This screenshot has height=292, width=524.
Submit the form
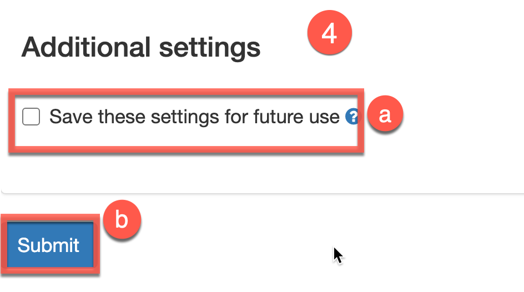[x=50, y=245]
